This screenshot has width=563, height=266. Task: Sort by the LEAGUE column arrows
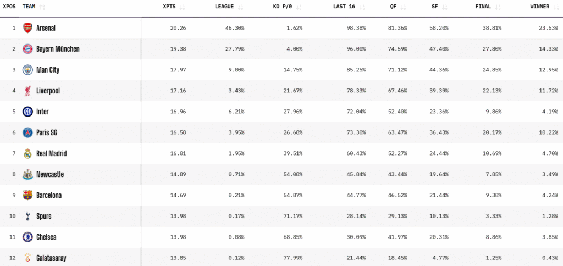[x=241, y=7]
